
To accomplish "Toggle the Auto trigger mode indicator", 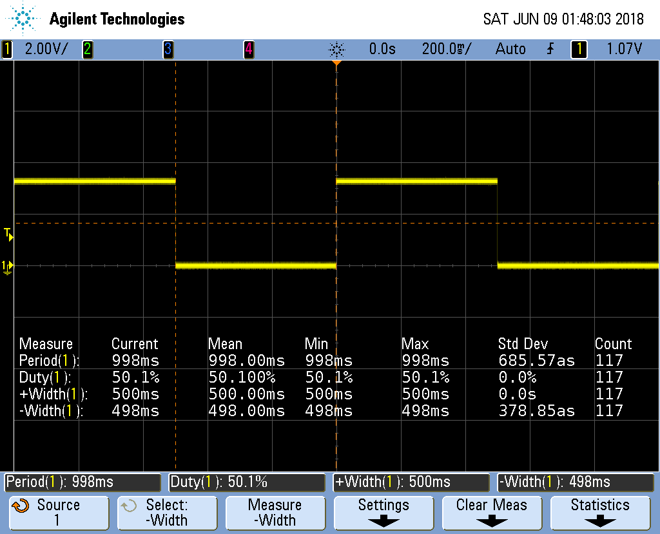I will coord(510,48).
